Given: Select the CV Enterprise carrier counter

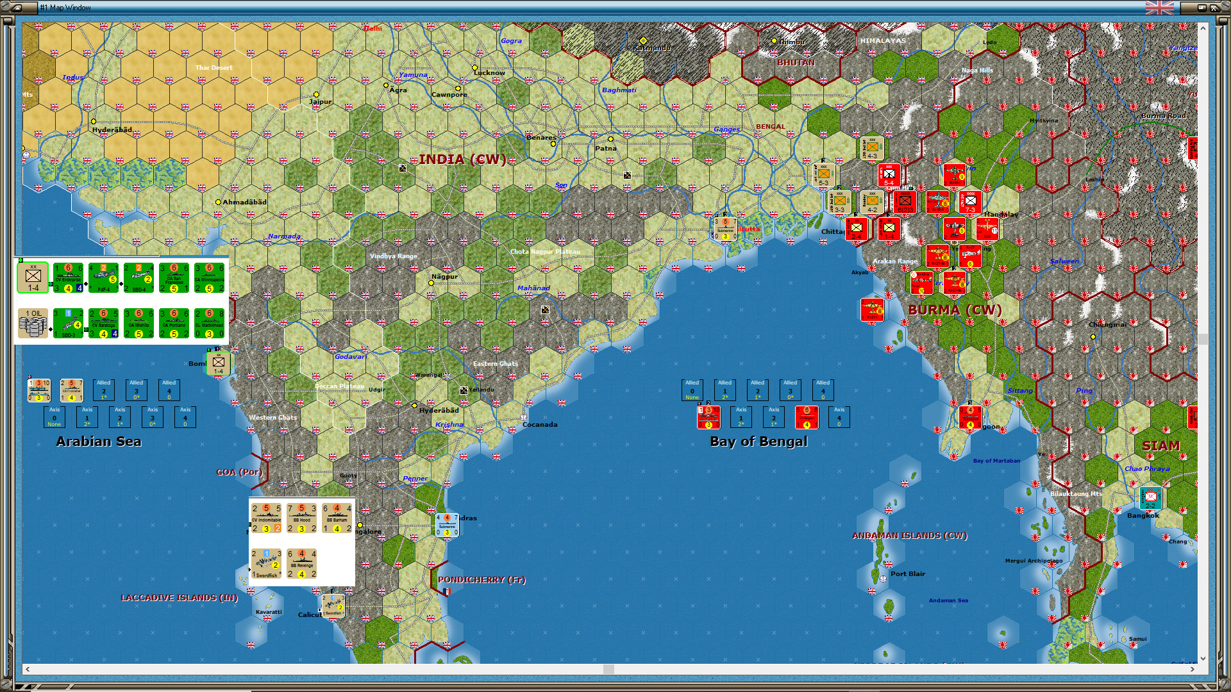Looking at the screenshot, I should tap(68, 277).
